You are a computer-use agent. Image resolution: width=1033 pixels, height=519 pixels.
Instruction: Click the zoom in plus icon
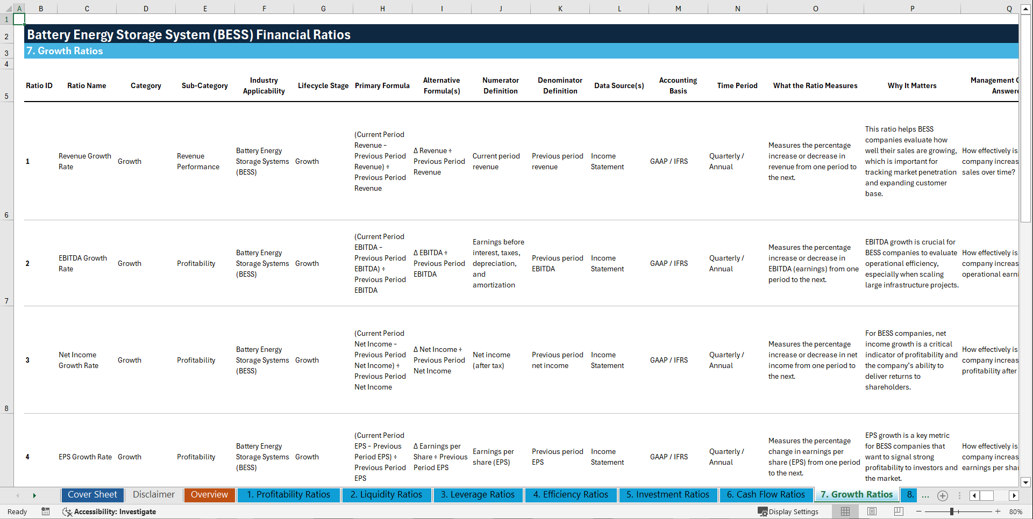(x=998, y=511)
